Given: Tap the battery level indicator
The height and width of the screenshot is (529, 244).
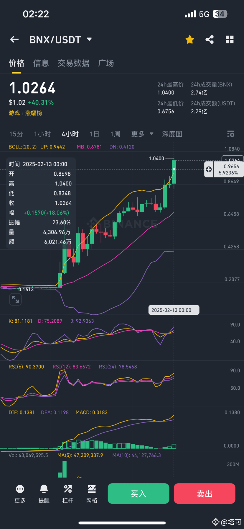Looking at the screenshot, I should pyautogui.click(x=220, y=14).
